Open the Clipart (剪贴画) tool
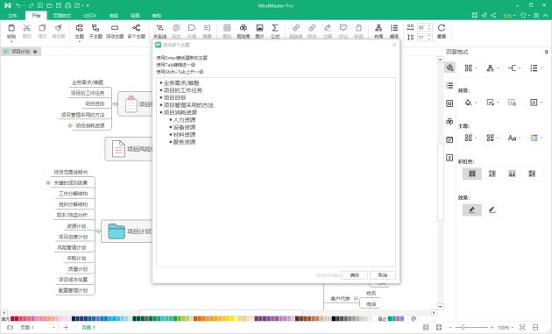 coord(244,31)
